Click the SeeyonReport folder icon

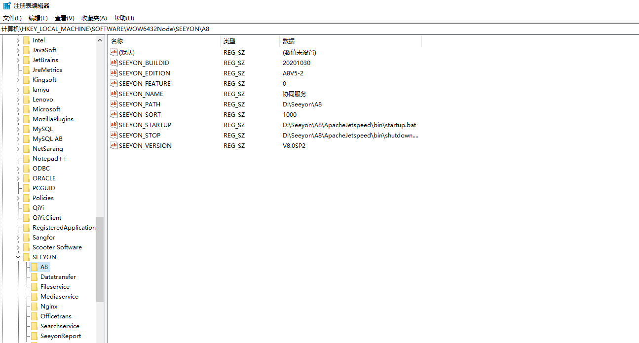coord(35,336)
